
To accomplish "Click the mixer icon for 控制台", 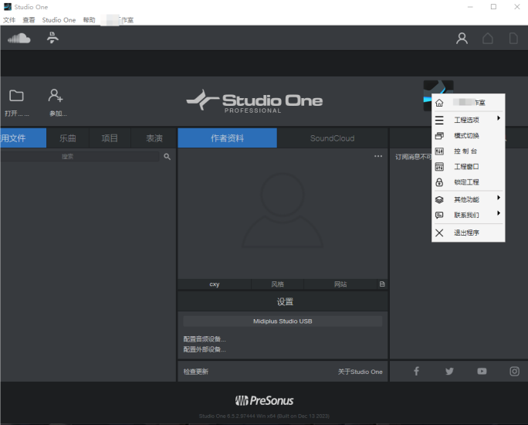I will pos(439,151).
